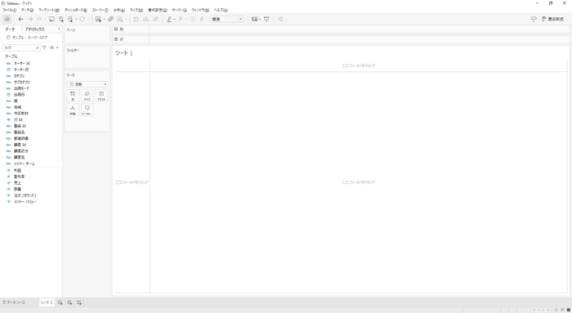The height and width of the screenshot is (313, 572).
Task: Click the field search input box
Action: coord(21,47)
